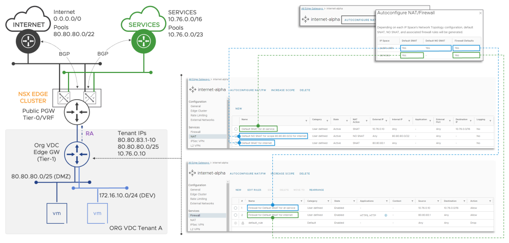This screenshot has width=509, height=243.
Task: Click DELETE beside INCREASE SCOPE in the Firewall panel
Action: (305, 174)
